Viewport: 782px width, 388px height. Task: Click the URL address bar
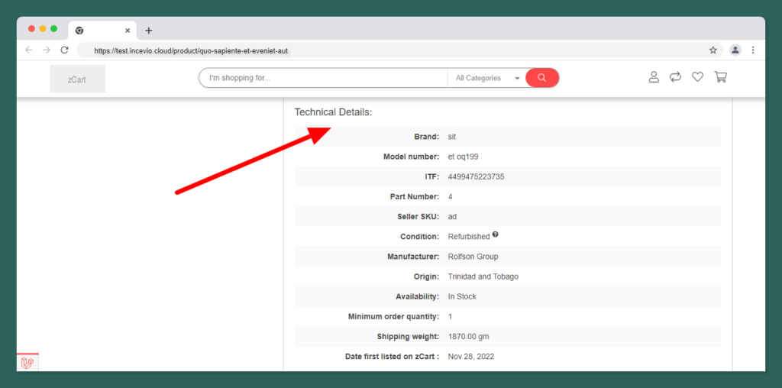tap(382, 50)
